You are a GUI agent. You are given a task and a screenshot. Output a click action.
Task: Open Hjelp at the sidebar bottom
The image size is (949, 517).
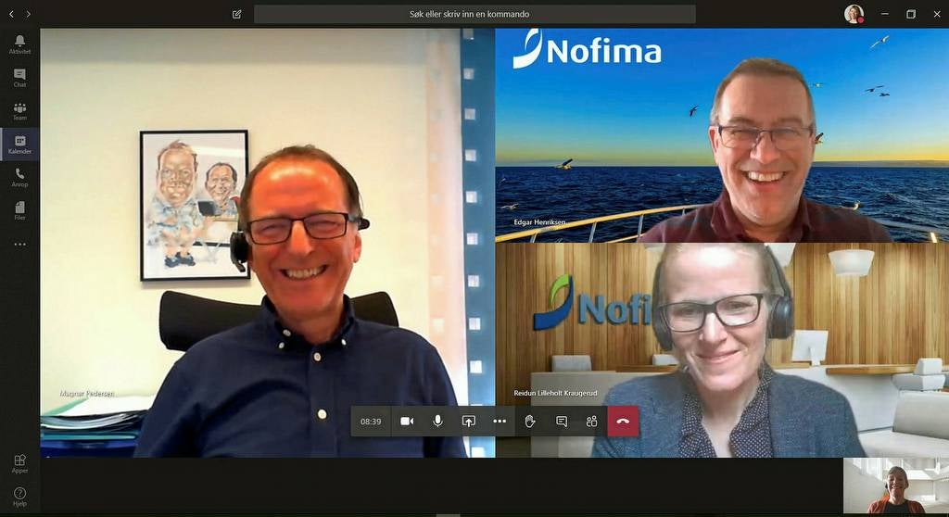tap(19, 497)
